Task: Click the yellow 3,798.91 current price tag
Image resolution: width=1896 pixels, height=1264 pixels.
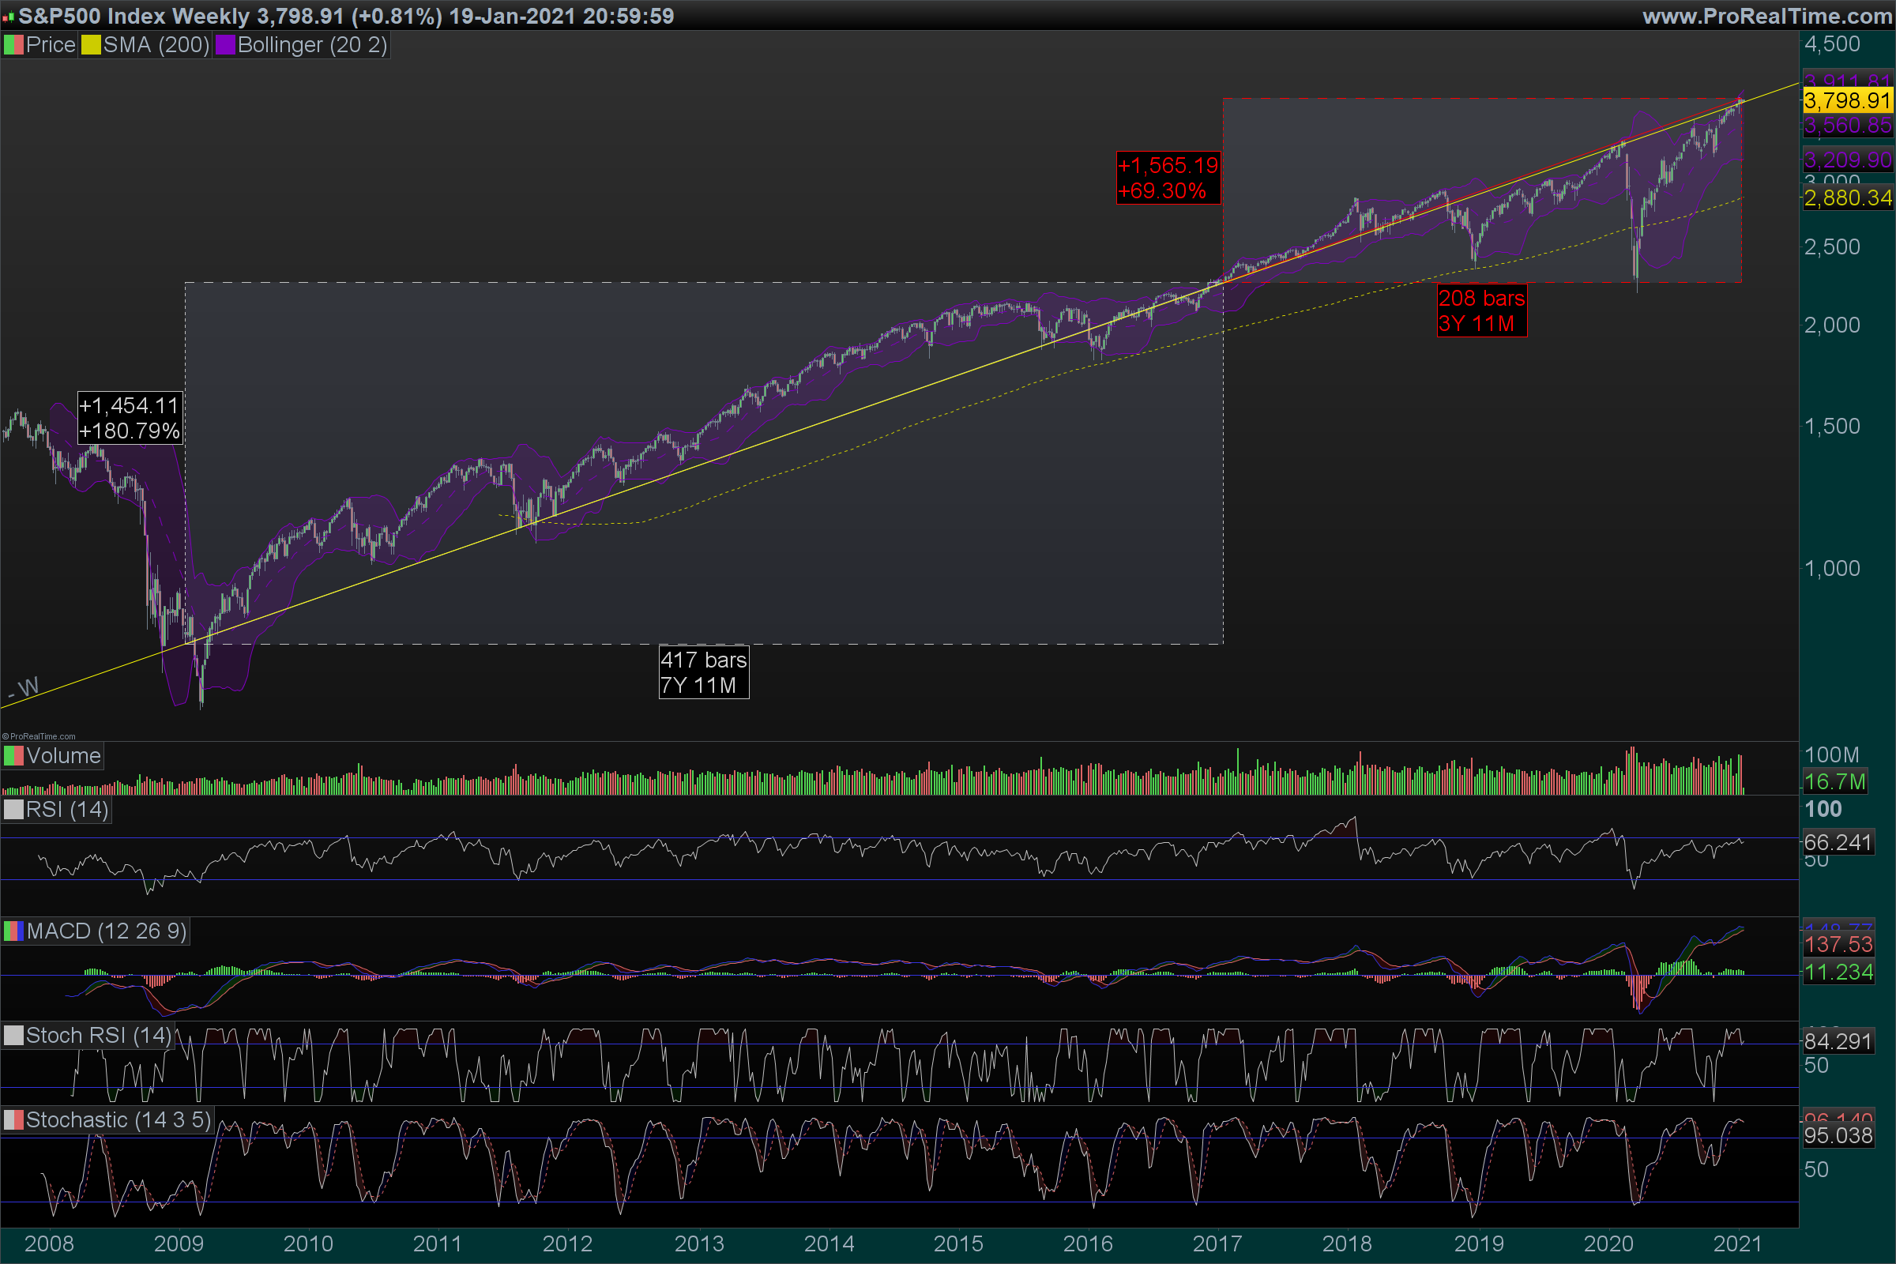Action: (x=1847, y=101)
